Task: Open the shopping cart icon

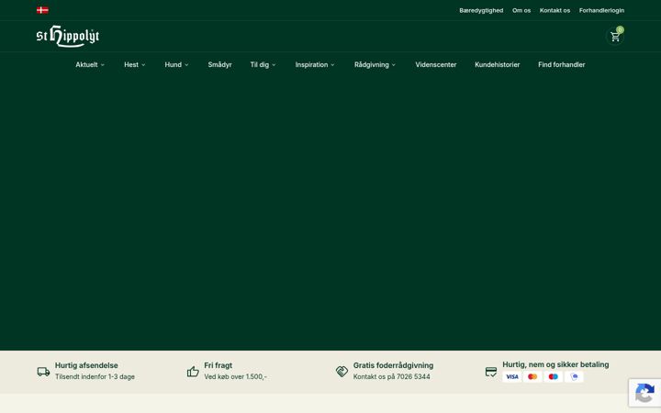Action: point(615,37)
